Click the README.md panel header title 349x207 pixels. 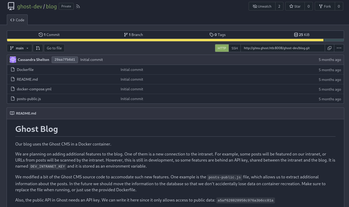click(x=26, y=113)
